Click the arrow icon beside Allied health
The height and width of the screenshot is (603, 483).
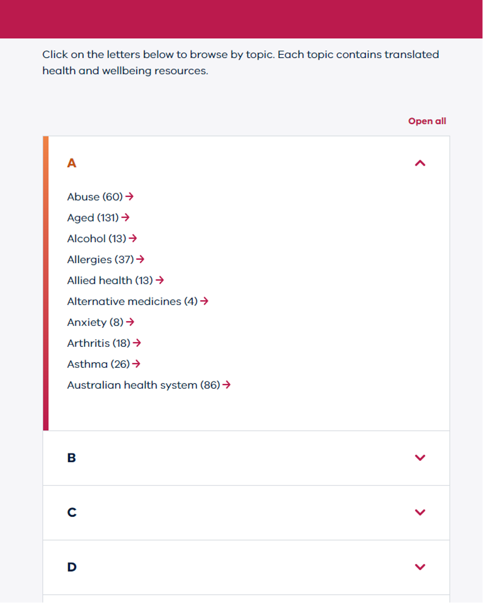coord(160,280)
